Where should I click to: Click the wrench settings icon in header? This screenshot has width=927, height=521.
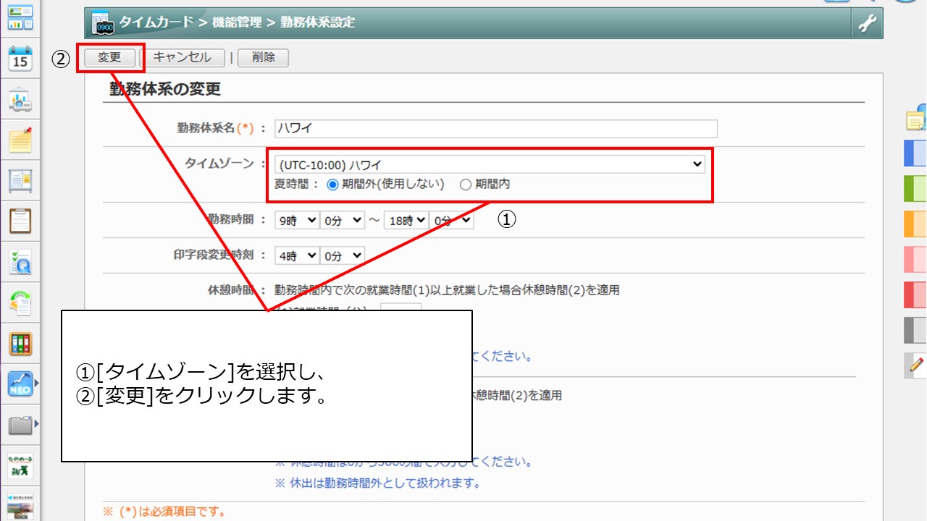pyautogui.click(x=867, y=24)
